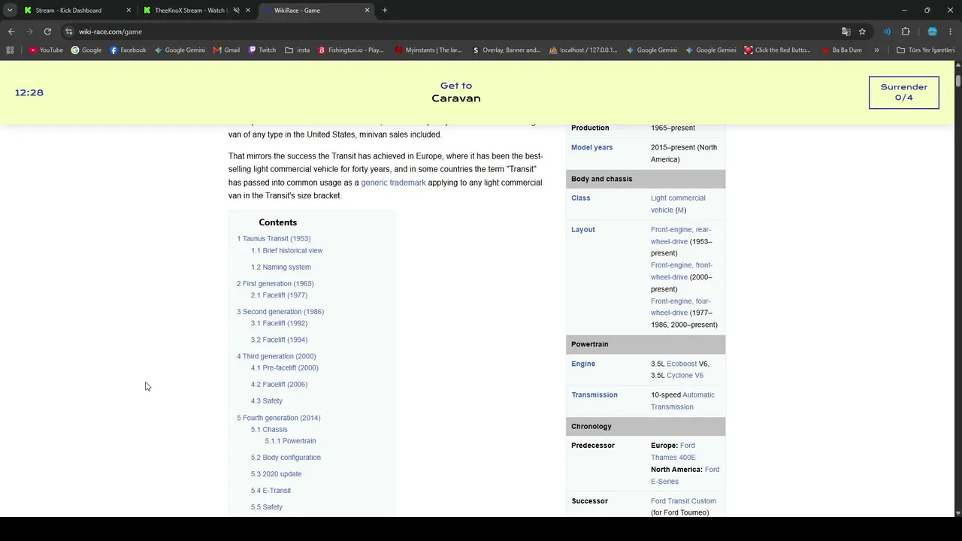962x541 pixels.
Task: Jump to 4.2 Facelift (2006)
Action: click(x=279, y=385)
